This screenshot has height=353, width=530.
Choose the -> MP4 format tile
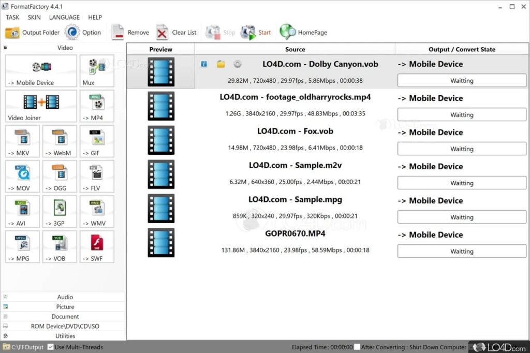coord(97,106)
